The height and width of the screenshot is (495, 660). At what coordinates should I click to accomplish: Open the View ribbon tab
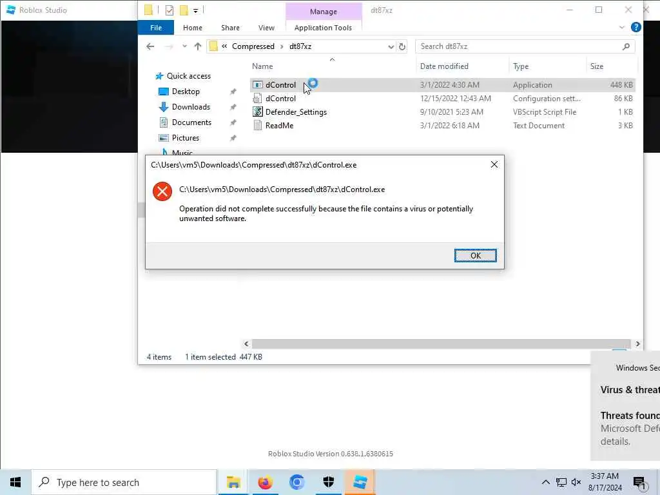tap(266, 28)
